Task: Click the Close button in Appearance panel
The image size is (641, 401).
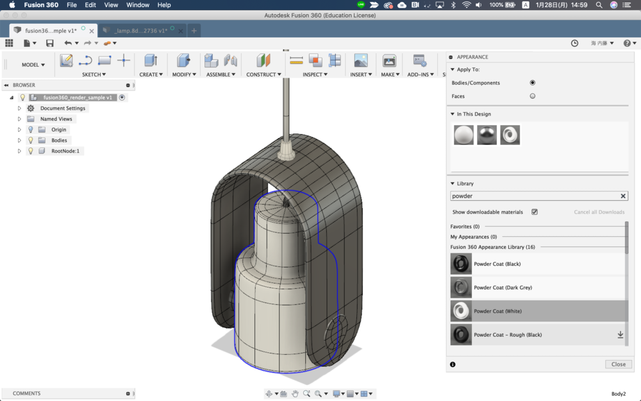Action: 618,364
